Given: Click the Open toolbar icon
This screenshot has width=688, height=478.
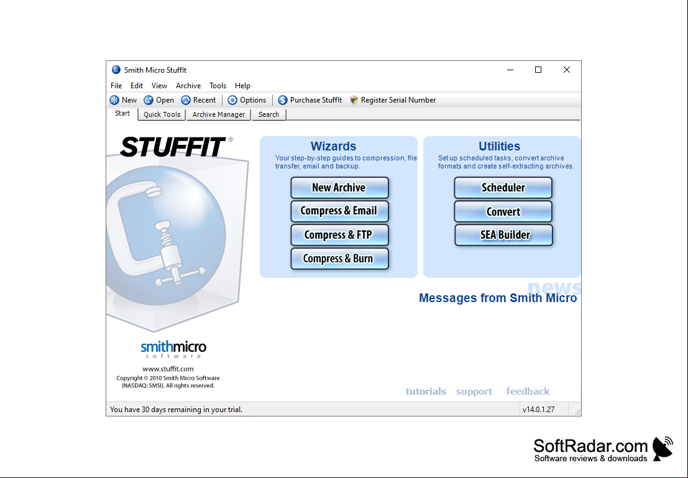Looking at the screenshot, I should click(x=149, y=100).
